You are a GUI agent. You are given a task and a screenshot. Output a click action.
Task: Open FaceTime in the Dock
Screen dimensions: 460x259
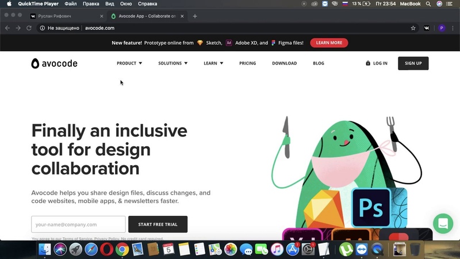262,249
